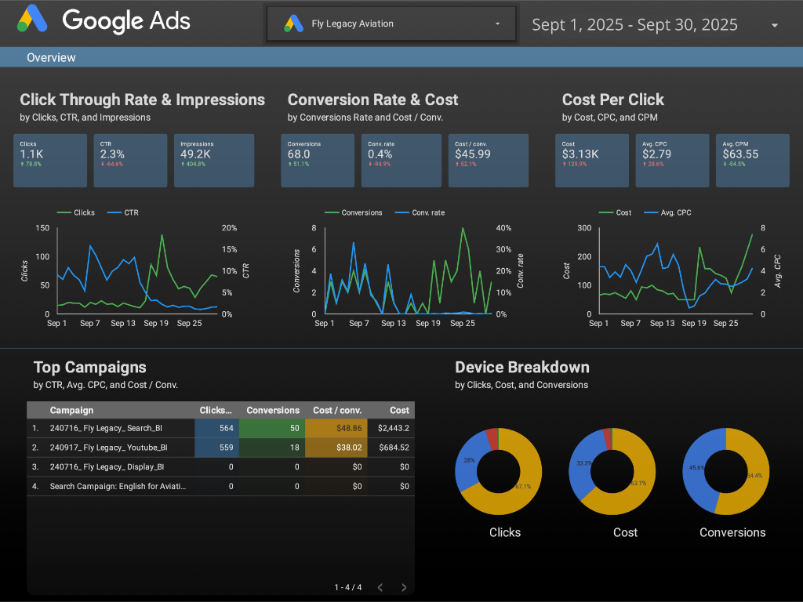Click the Top Campaigns heading
The height and width of the screenshot is (602, 803).
pos(90,367)
